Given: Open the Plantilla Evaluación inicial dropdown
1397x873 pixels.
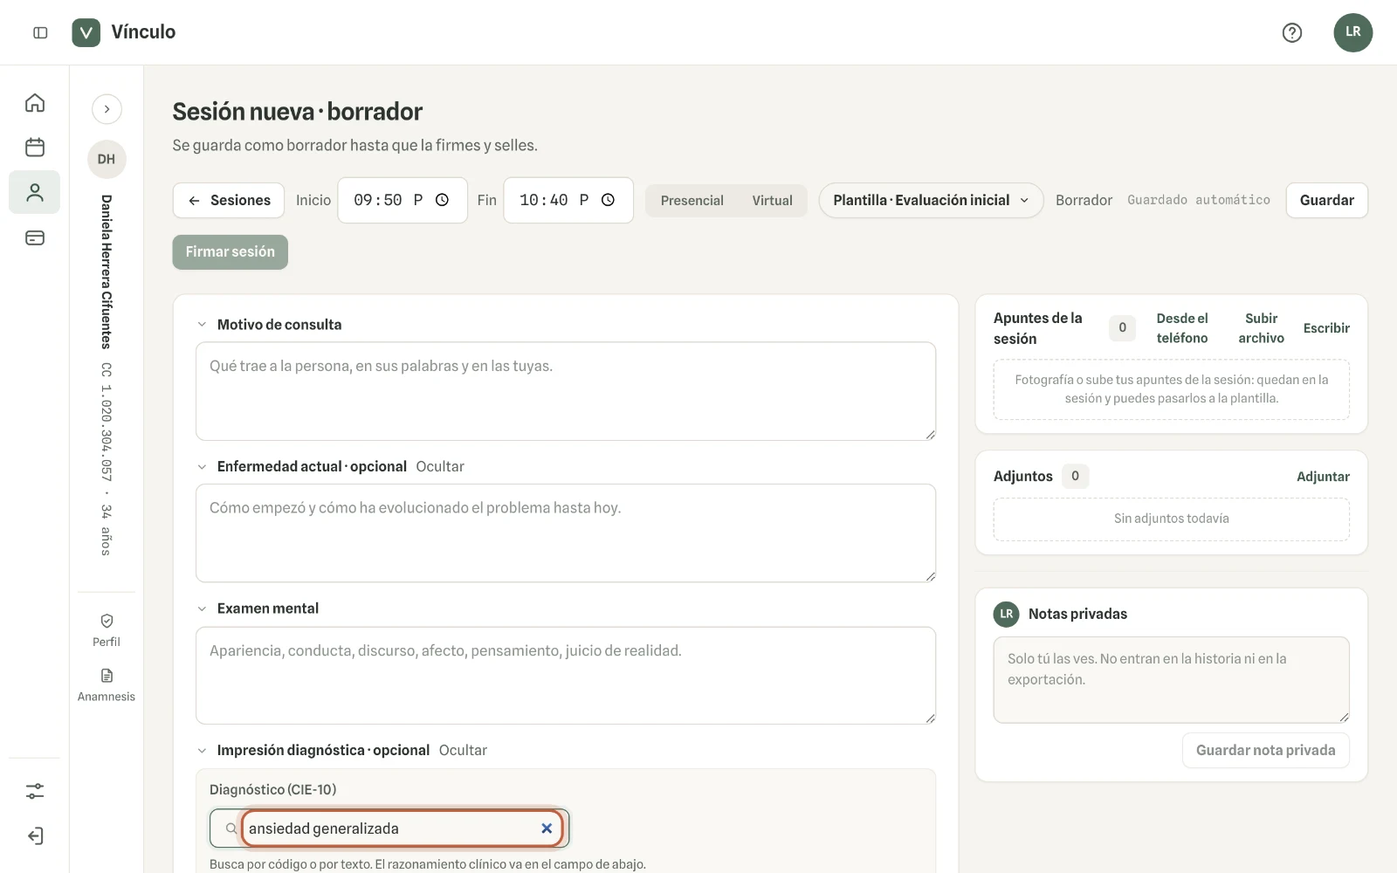Looking at the screenshot, I should tap(931, 200).
